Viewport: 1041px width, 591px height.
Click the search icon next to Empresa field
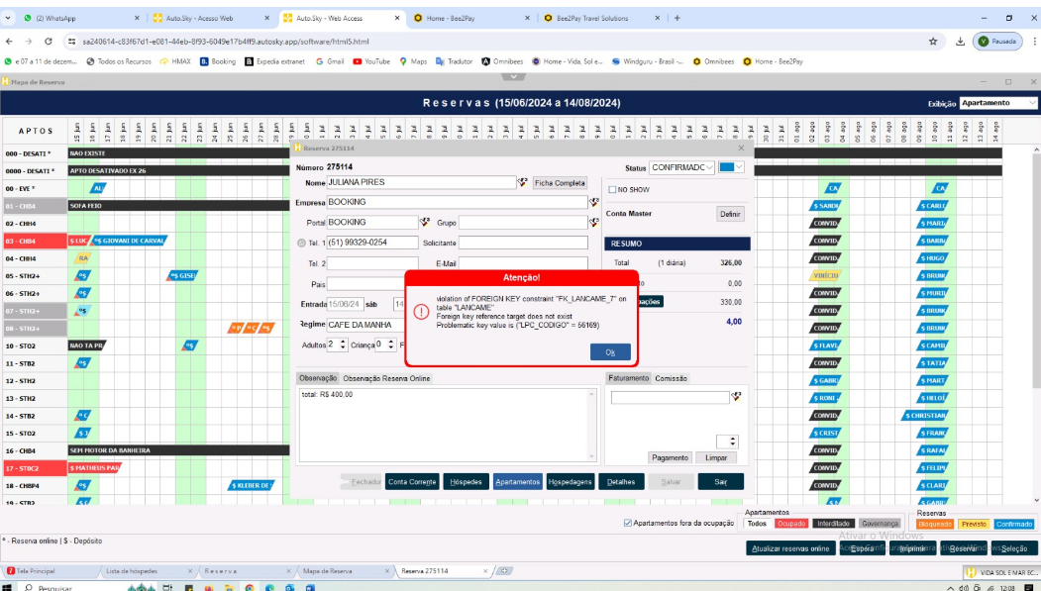tap(593, 202)
